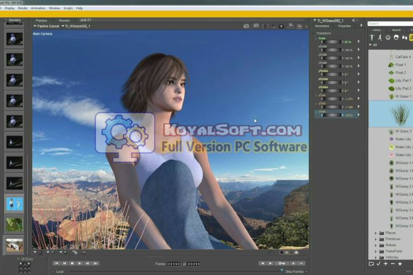Viewport: 413px width, 275px height.
Task: Go to first frame
Action: click(56, 264)
